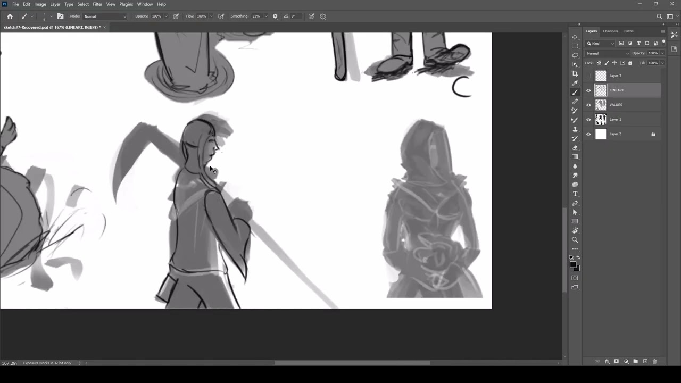
Task: Toggle lock transparent pixels
Action: (599, 63)
